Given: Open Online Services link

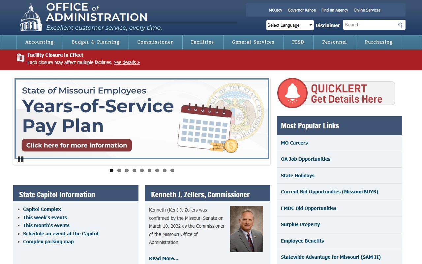Looking at the screenshot, I should 367,10.
